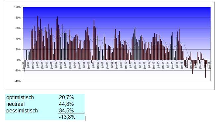Select the jan-07 x-axis label
Screen dimensions: 216x124
[98, 65]
